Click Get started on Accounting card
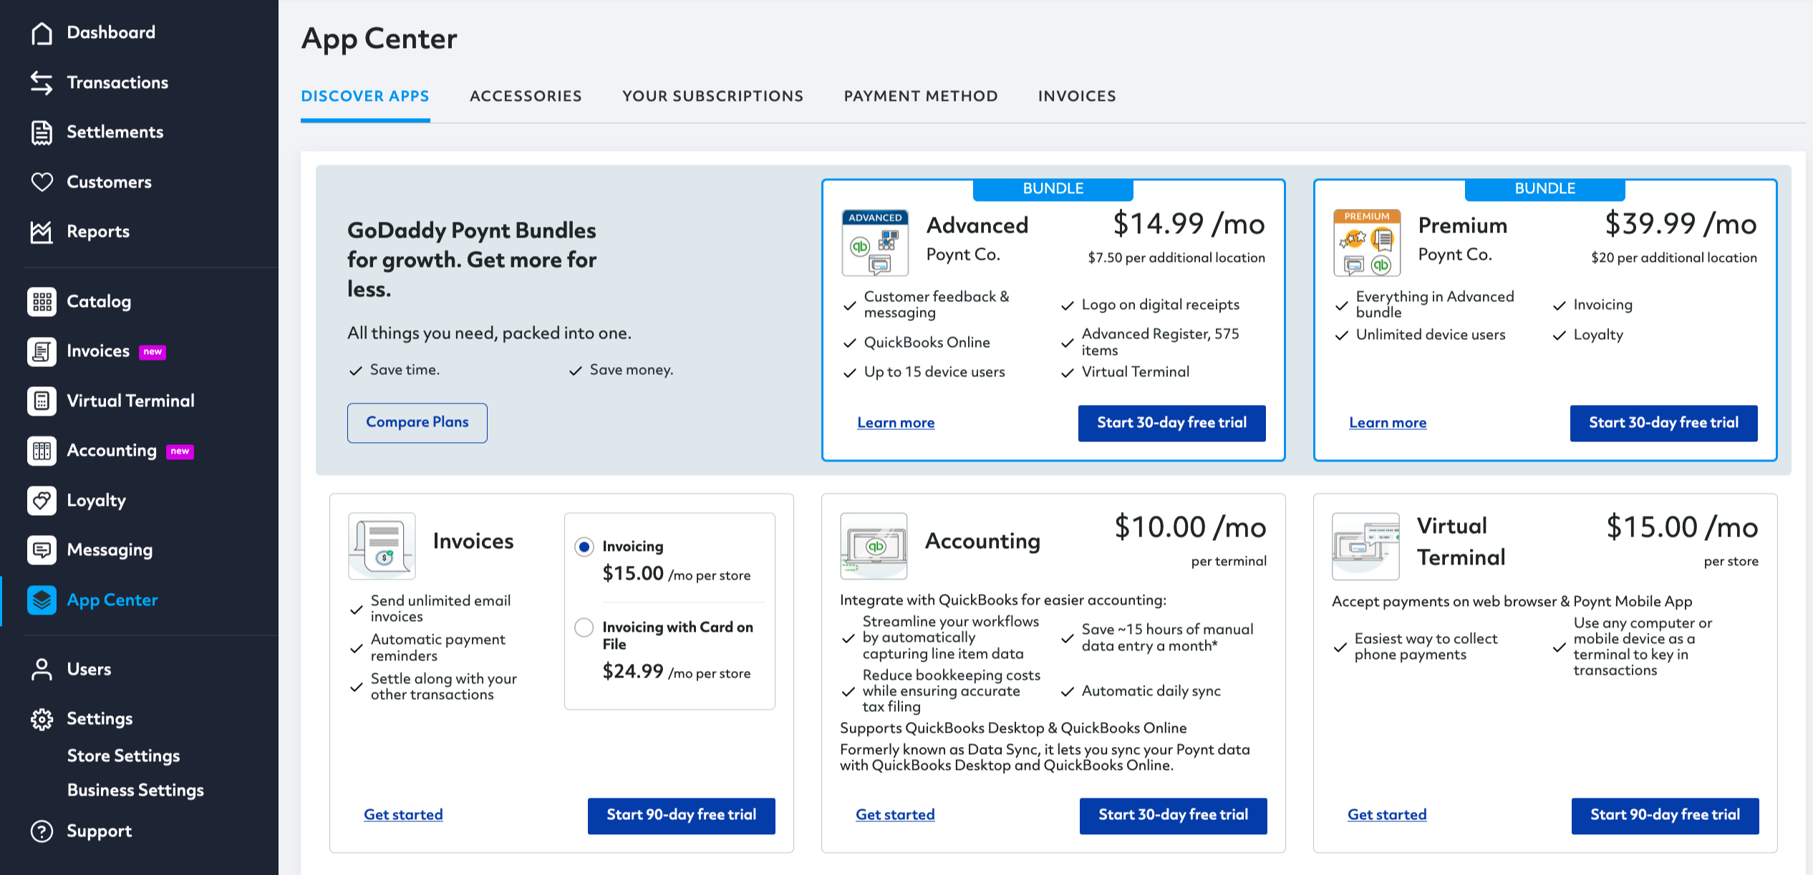Screen dimensions: 1813x875 [x=895, y=815]
